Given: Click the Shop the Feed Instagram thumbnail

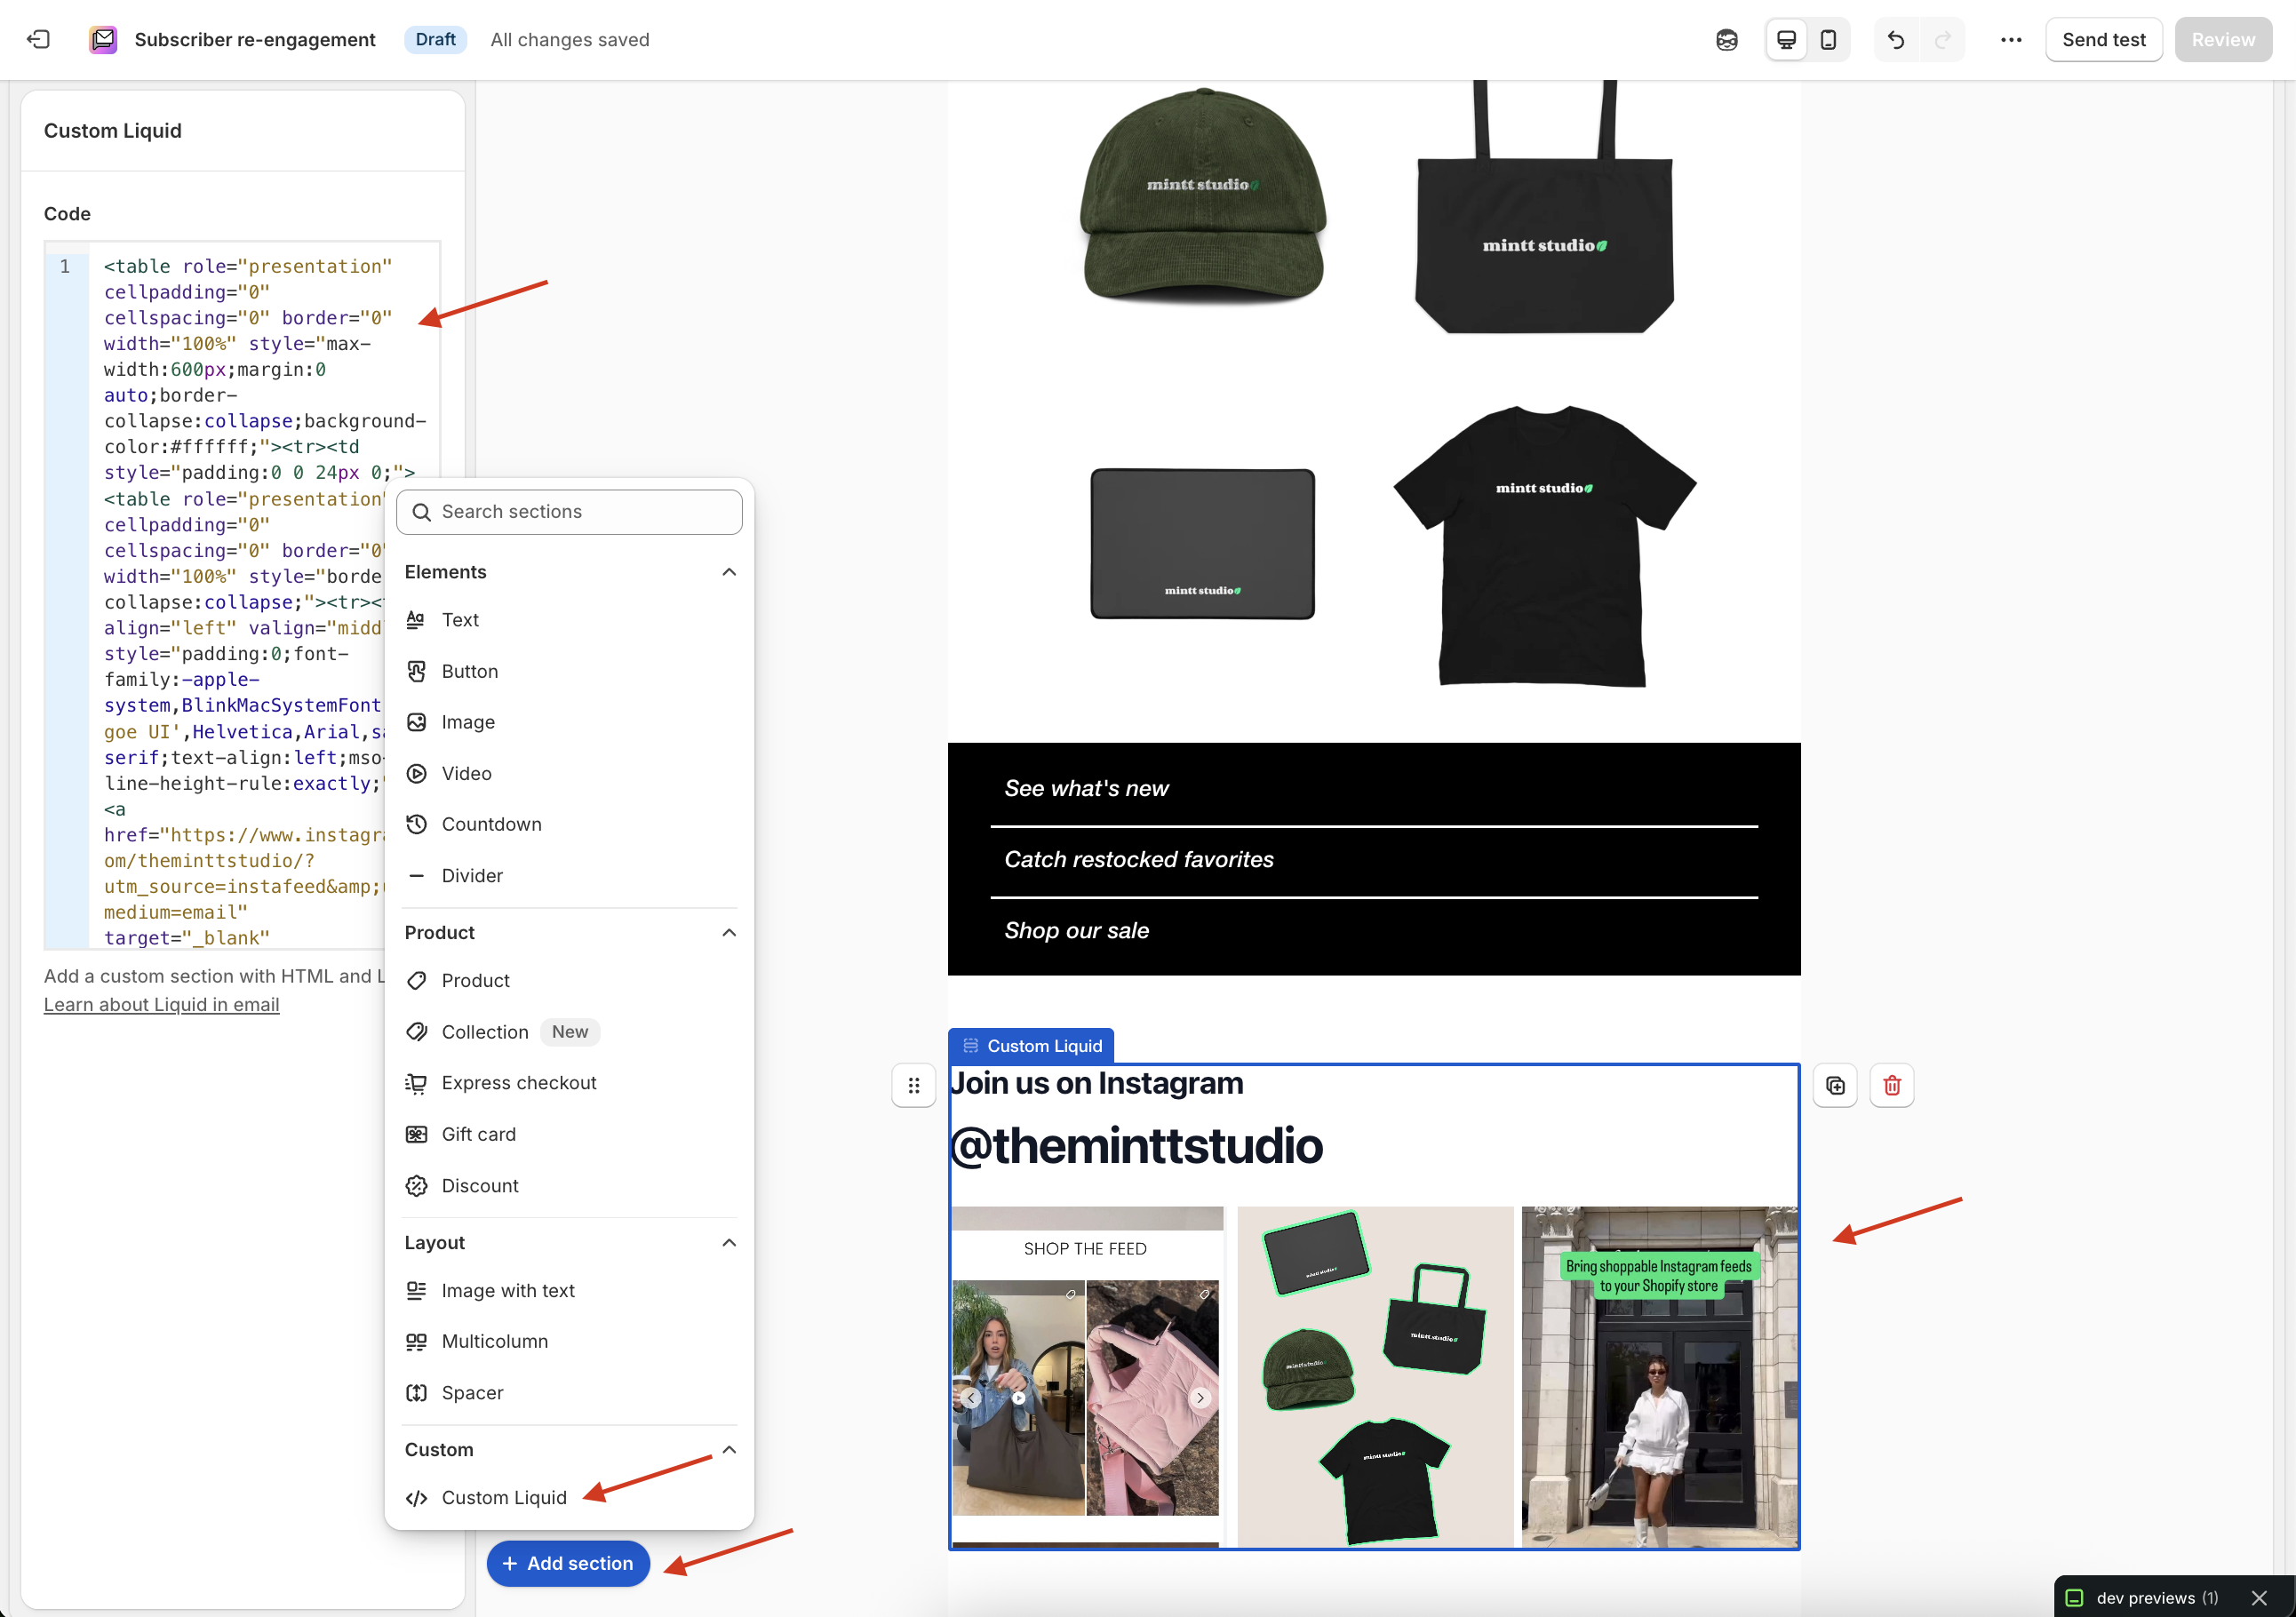Looking at the screenshot, I should pos(1086,1377).
